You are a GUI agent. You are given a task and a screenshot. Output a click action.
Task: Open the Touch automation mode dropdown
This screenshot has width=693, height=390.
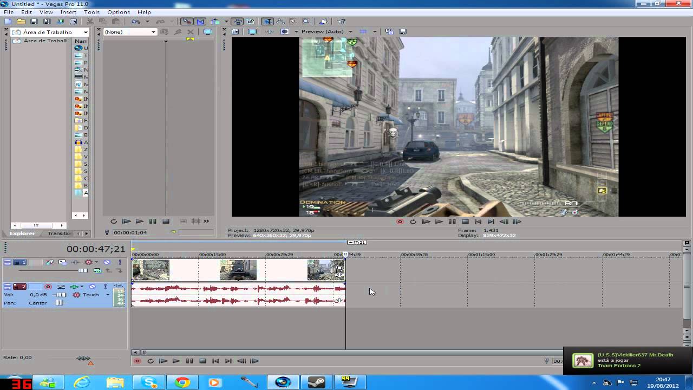[x=108, y=295]
